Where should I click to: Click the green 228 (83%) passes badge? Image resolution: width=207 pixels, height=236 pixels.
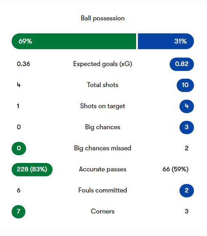pyautogui.click(x=32, y=170)
